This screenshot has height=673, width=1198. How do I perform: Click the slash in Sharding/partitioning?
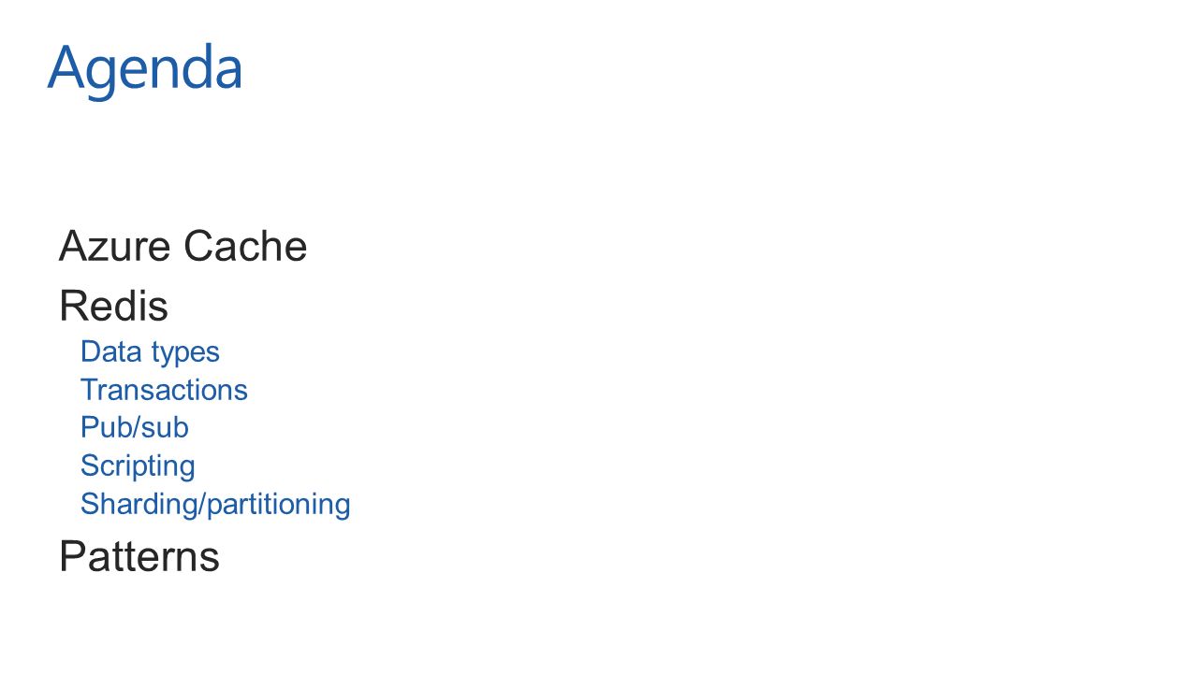[x=201, y=505]
